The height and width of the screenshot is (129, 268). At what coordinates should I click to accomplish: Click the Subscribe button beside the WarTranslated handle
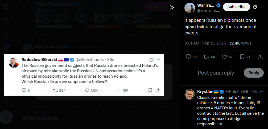point(236,7)
